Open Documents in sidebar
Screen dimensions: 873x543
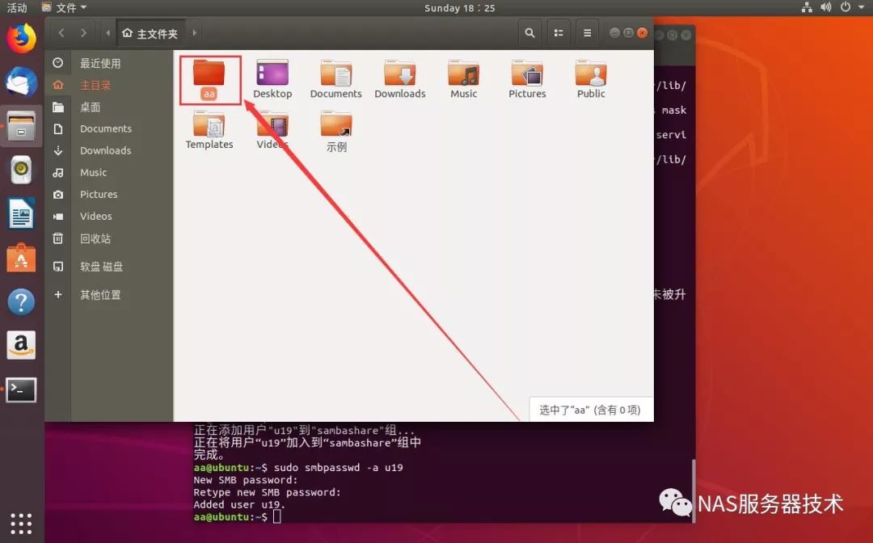click(108, 128)
